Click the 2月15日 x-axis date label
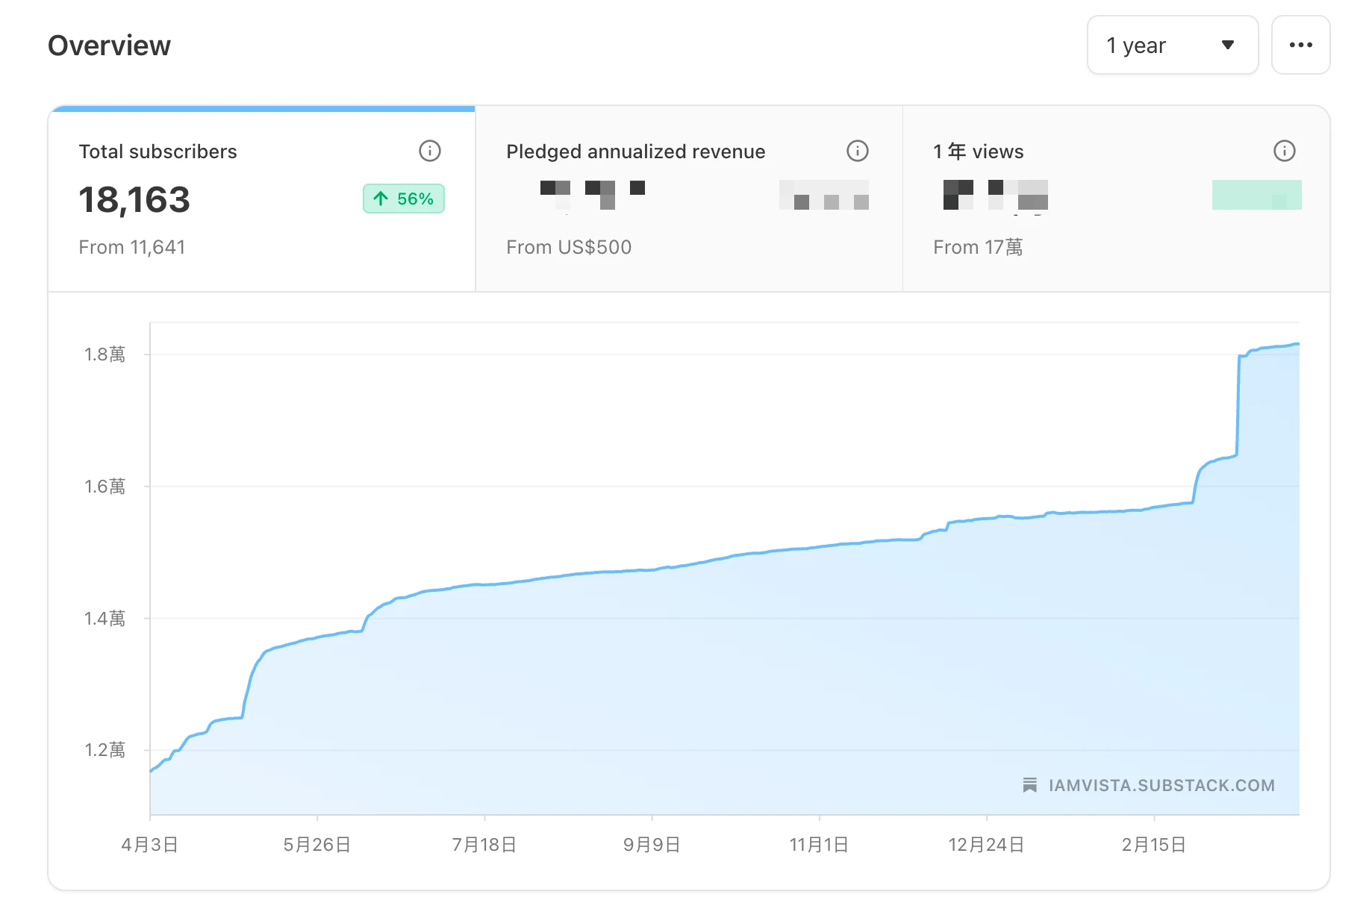This screenshot has width=1369, height=909. pos(1153,845)
